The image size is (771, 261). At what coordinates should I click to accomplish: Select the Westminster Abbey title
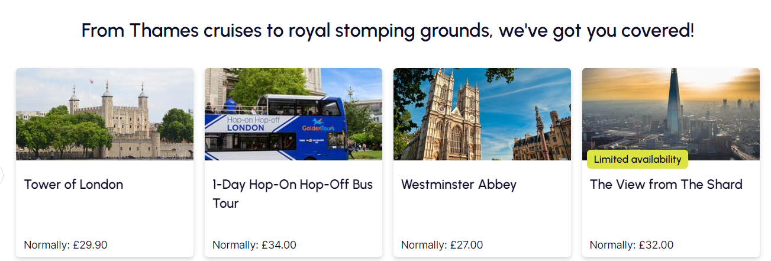pos(459,184)
